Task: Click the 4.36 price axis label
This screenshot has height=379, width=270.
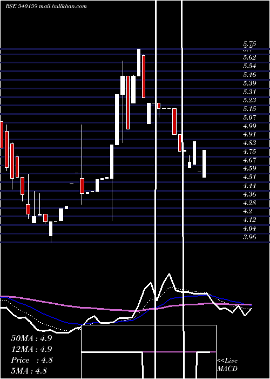Action: pyautogui.click(x=249, y=194)
